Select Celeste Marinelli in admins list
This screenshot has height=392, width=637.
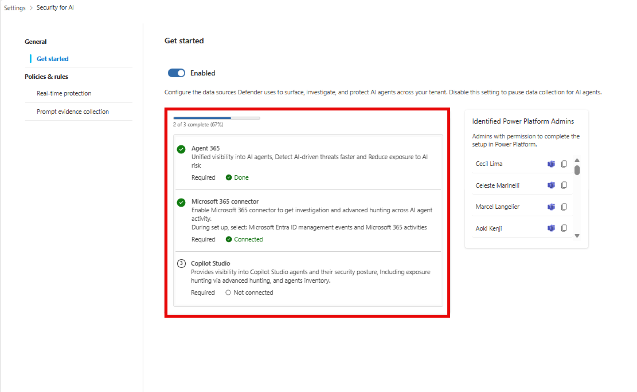coord(497,185)
